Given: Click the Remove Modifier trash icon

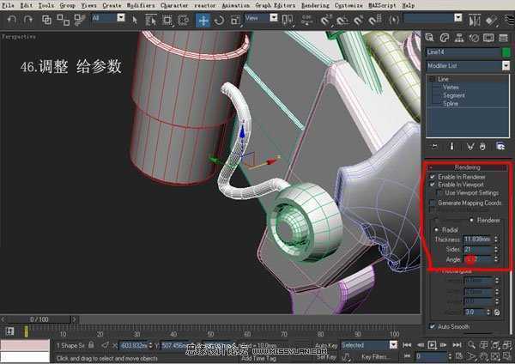Looking at the screenshot, I should (482, 146).
